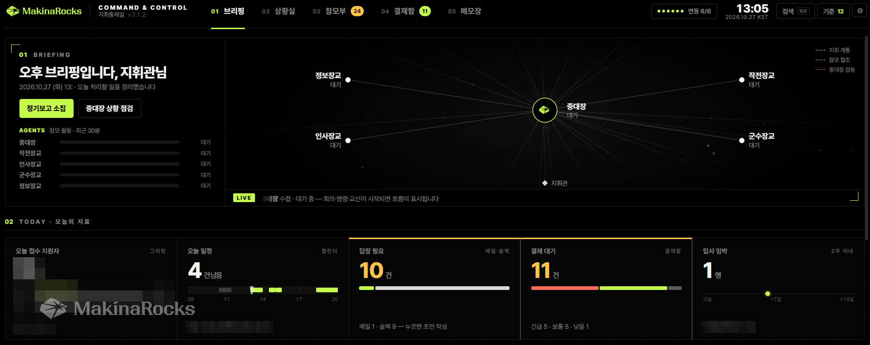Click the 중대장 검증 legend entry
The image size is (870, 345).
click(835, 70)
